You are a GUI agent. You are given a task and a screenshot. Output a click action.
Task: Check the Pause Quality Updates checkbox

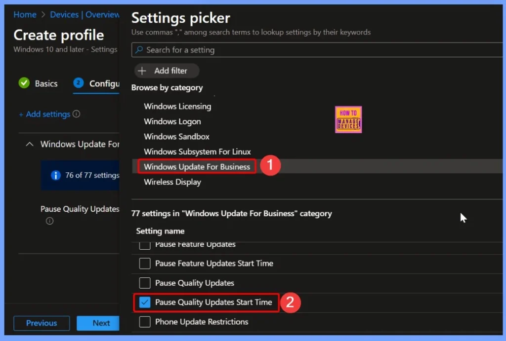click(x=145, y=283)
